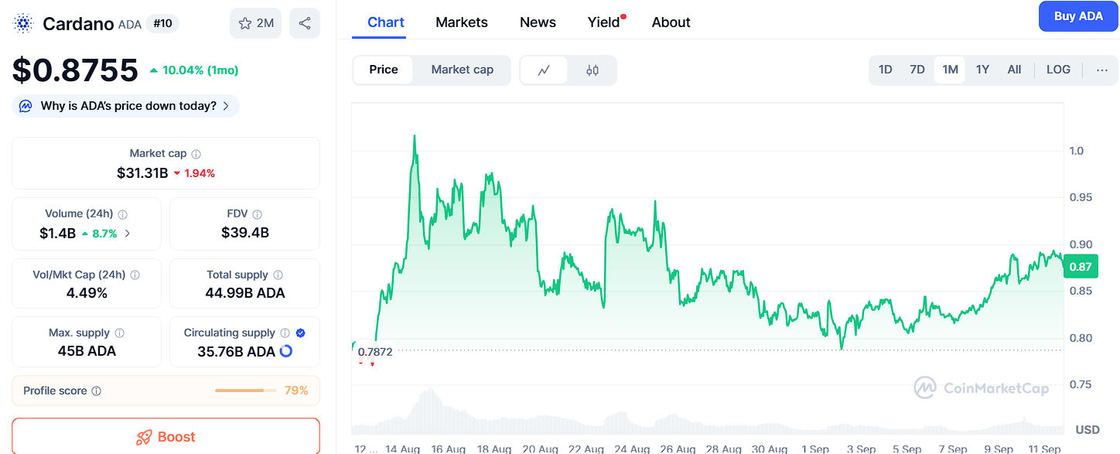The height and width of the screenshot is (454, 1120).
Task: Click the $31.31B market cap value
Action: [142, 172]
